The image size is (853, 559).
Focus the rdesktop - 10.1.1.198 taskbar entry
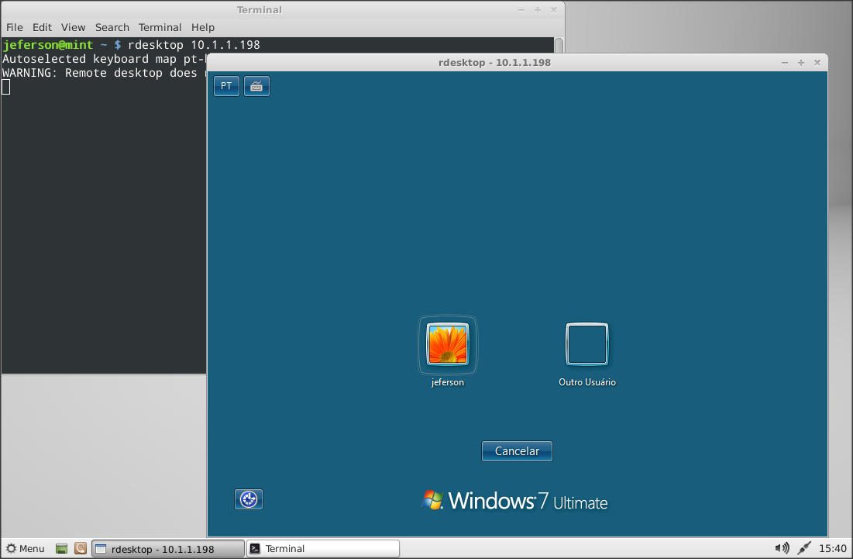pos(167,548)
